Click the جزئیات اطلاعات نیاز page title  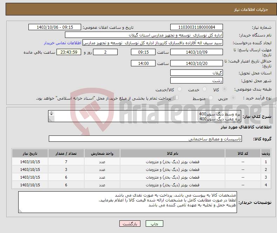[x=251, y=9]
